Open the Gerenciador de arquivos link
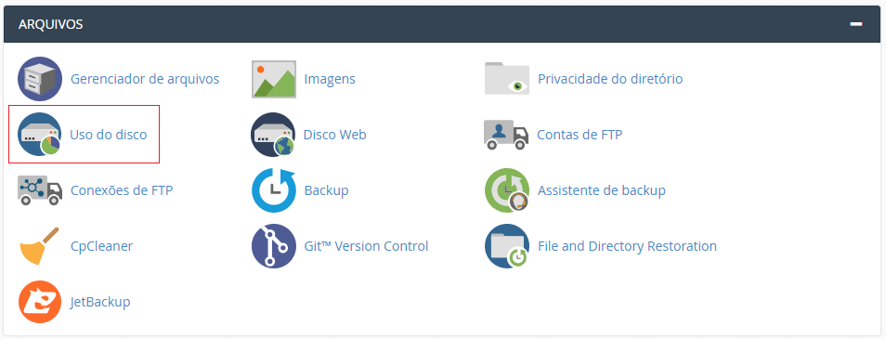Image resolution: width=886 pixels, height=339 pixels. coord(145,79)
